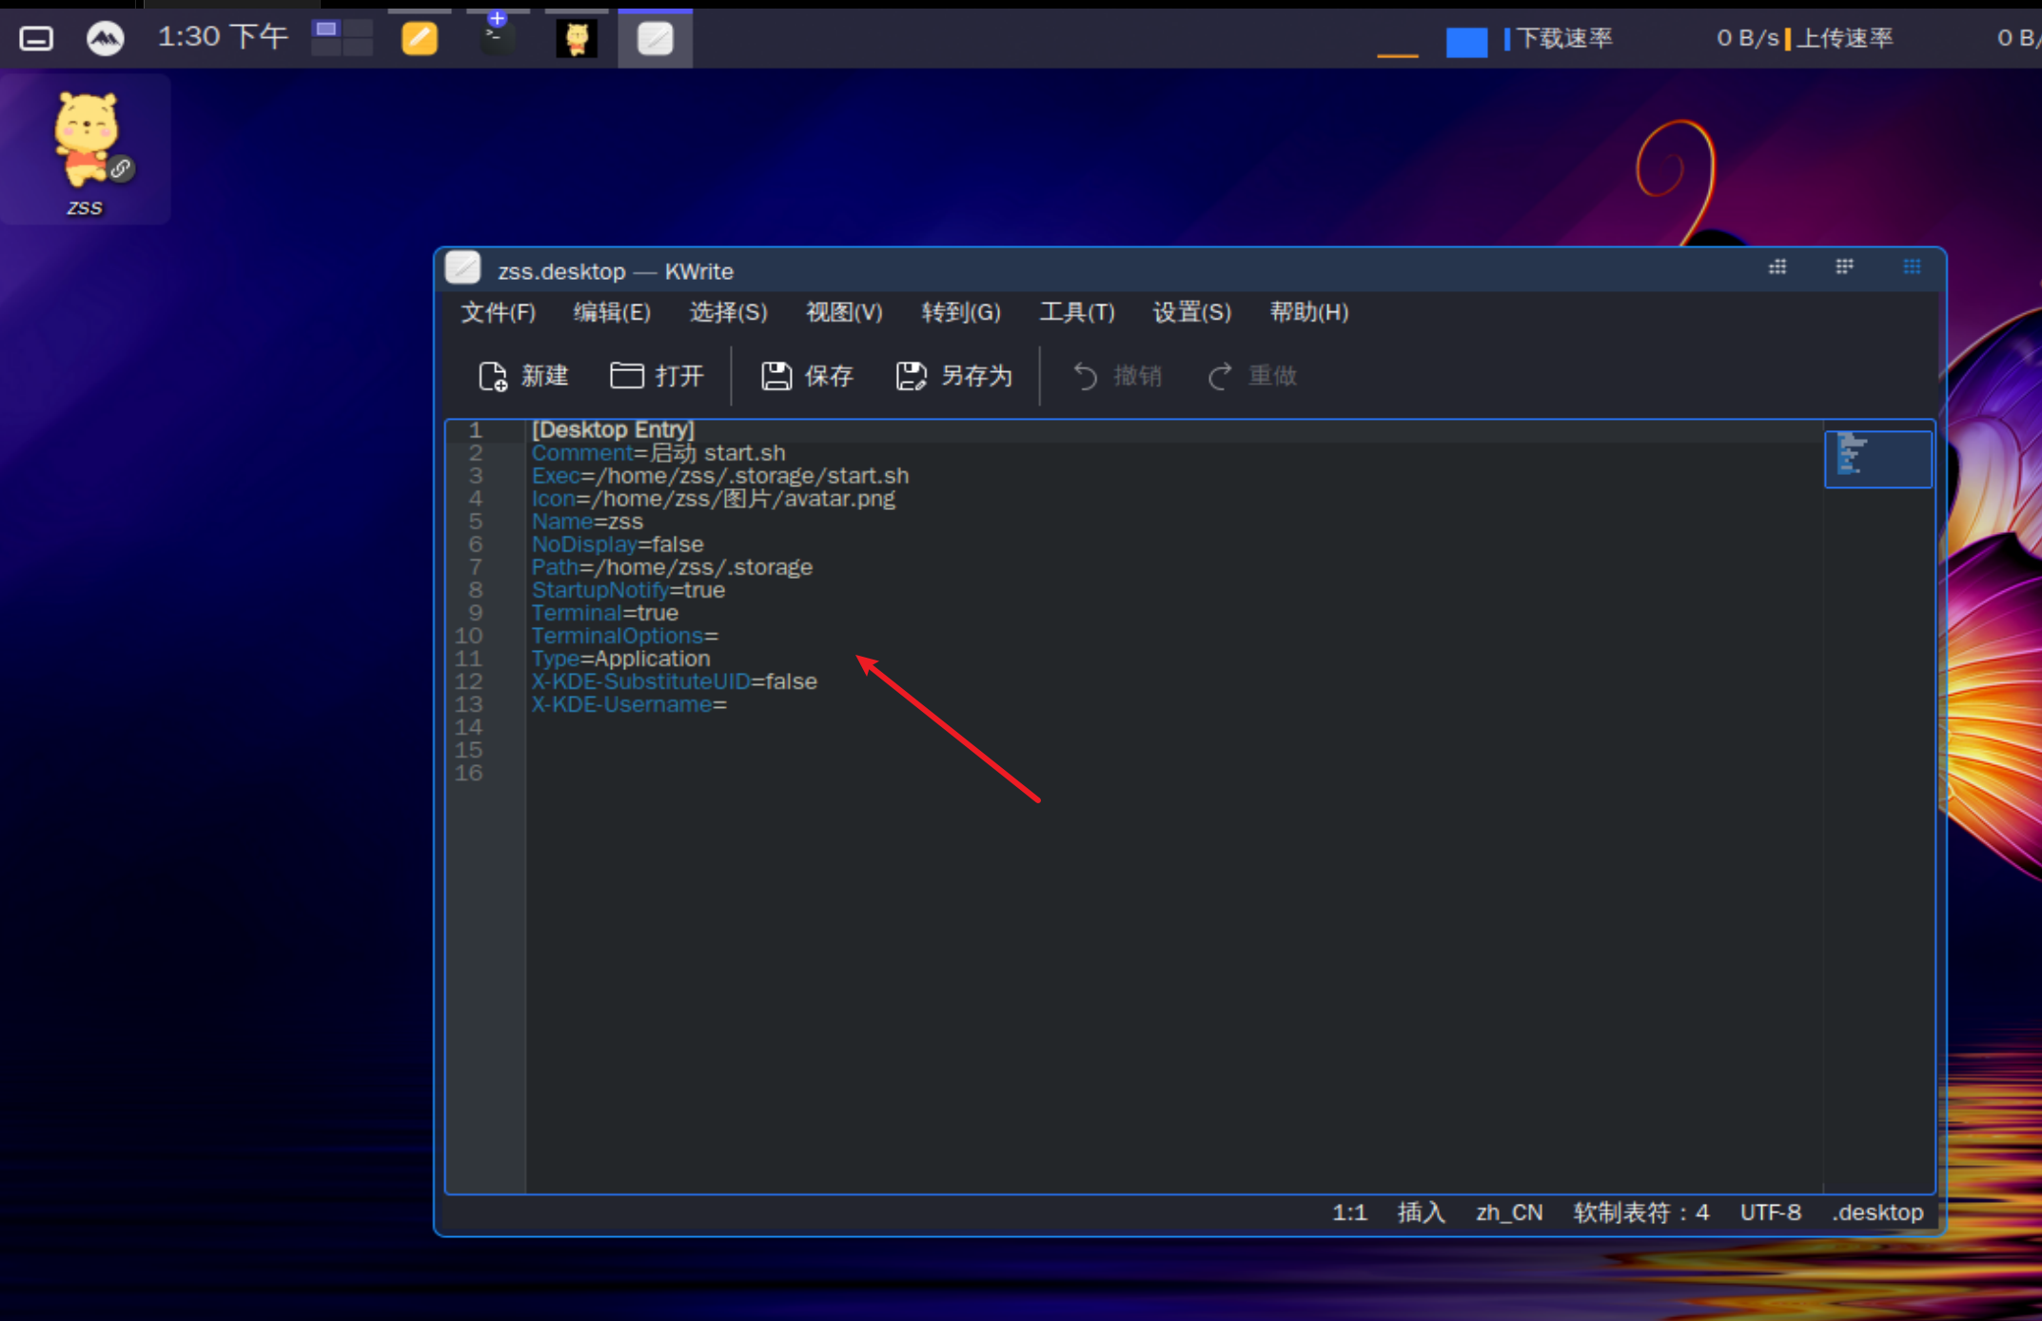Click the Redo arrow icon

(1220, 376)
